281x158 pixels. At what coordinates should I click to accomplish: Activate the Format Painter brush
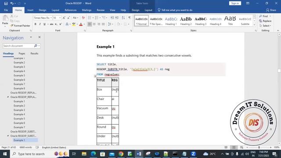(20, 25)
